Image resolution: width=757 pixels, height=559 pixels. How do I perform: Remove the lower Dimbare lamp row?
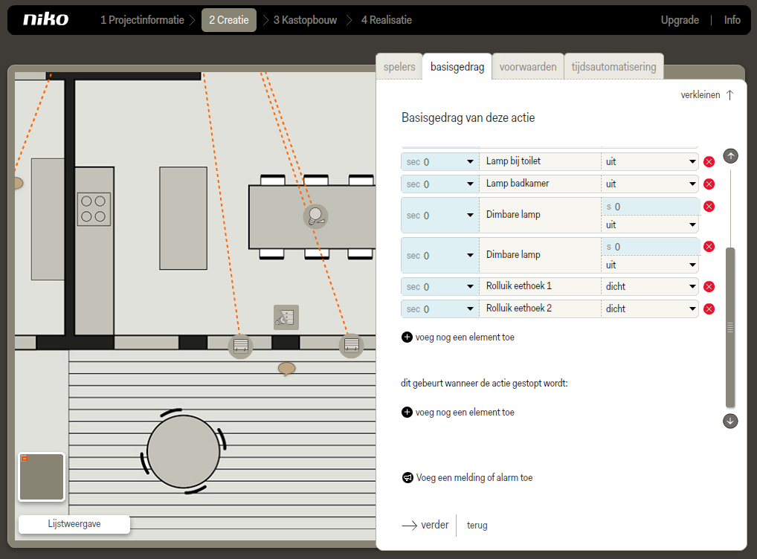pos(709,247)
